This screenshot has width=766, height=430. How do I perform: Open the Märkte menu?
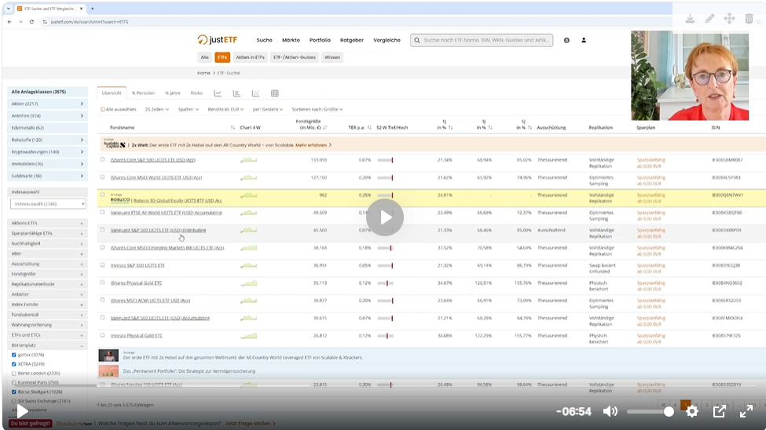[x=291, y=40]
